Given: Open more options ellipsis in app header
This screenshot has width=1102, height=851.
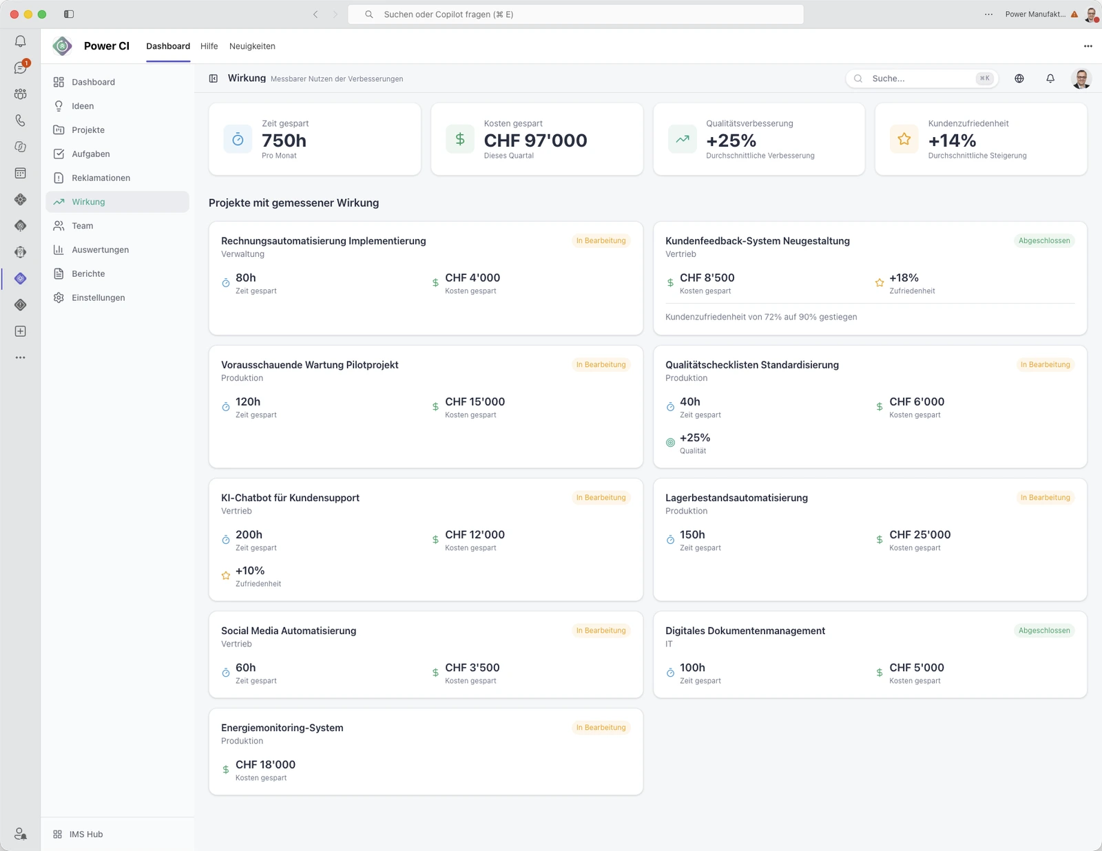Looking at the screenshot, I should tap(1088, 46).
